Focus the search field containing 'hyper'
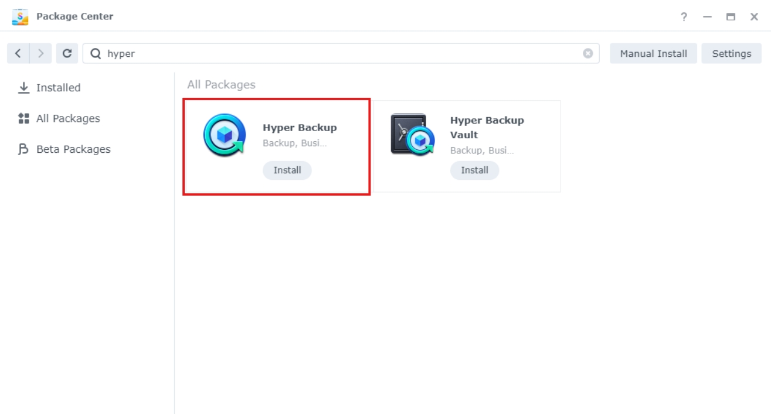Screen dimensions: 771x414 click(x=340, y=53)
